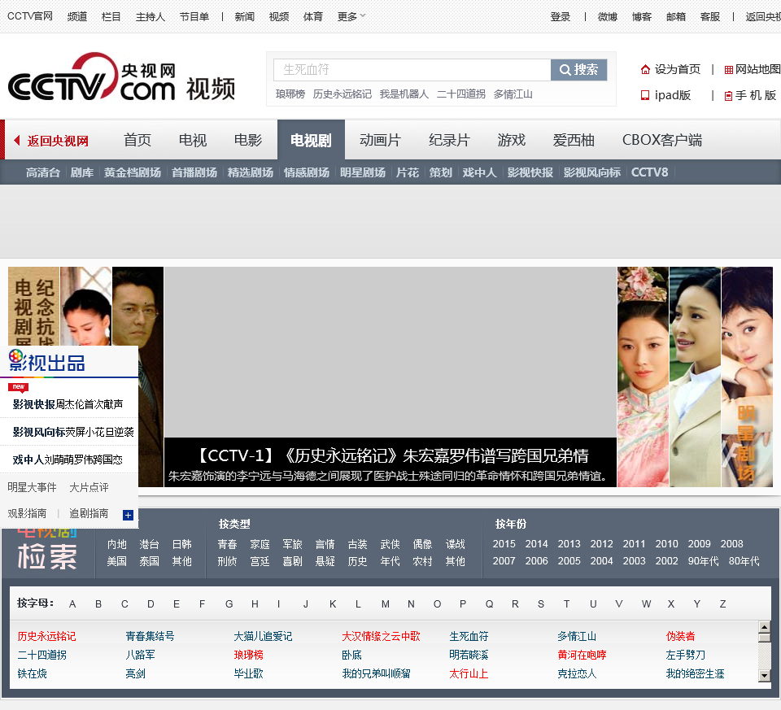
Task: Open drama 大汉情缘之云中歌 in the list
Action: pos(381,636)
